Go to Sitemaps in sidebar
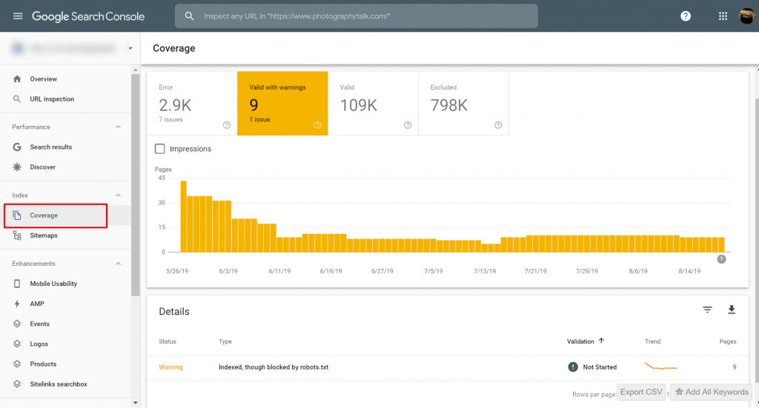The height and width of the screenshot is (408, 759). [x=44, y=235]
